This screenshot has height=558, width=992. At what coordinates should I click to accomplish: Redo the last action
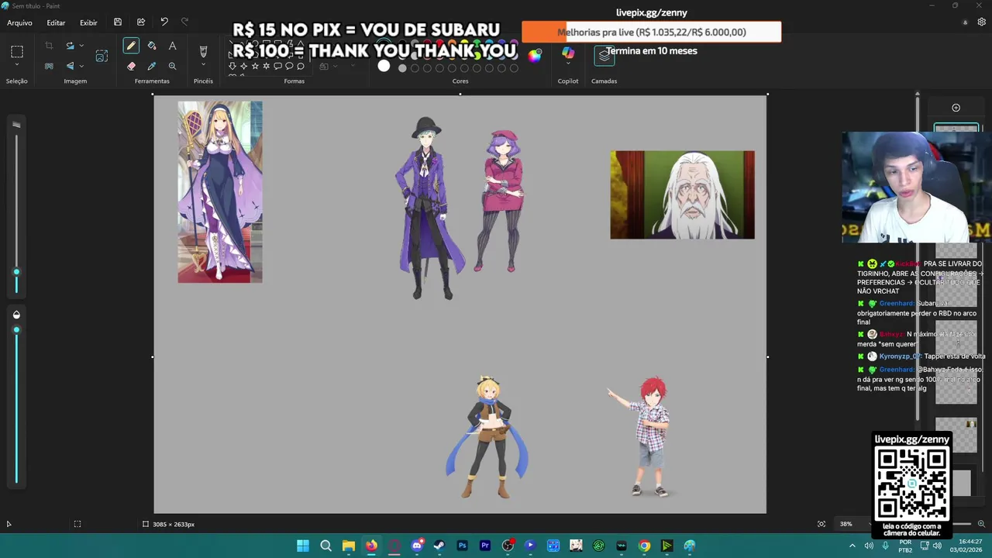point(184,22)
